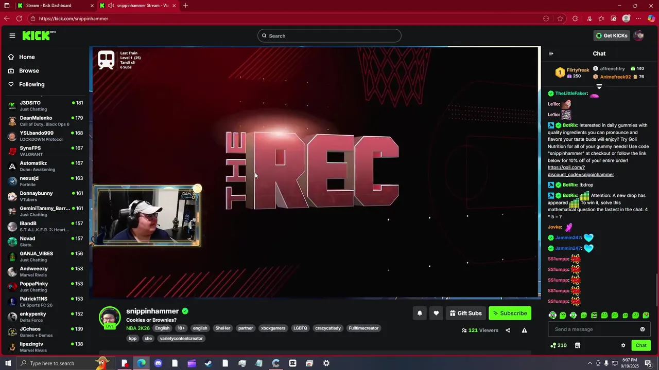Click the Get KICKs button
This screenshot has width=659, height=370.
coord(612,35)
